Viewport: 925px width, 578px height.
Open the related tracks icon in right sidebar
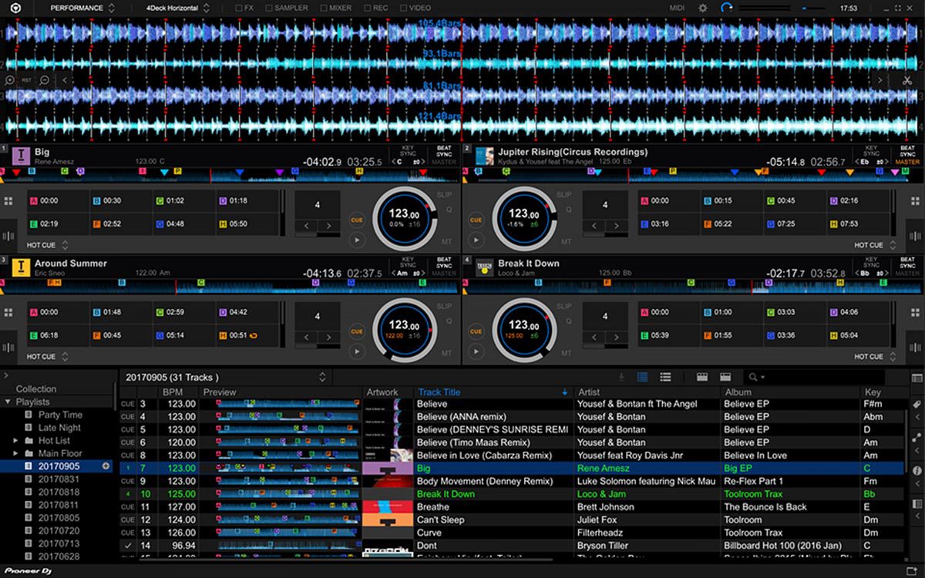point(917,437)
